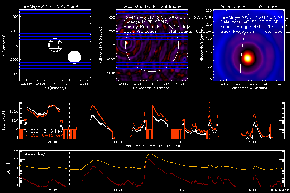Click 'X ((arcsecs))' axis label of pointing plot
Image resolution: width=290 pixels, height=193 pixels.
point(55,88)
